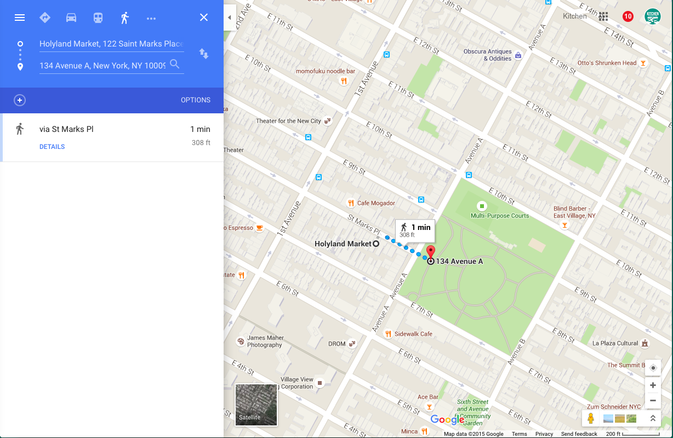Select the Ace Bar cocktail icon
The width and height of the screenshot is (673, 438).
(429, 407)
